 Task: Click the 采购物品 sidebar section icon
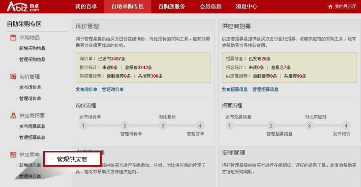click(x=13, y=38)
